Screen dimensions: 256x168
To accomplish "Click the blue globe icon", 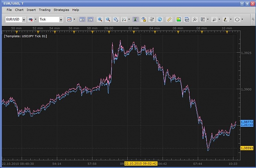I will point(160,20).
